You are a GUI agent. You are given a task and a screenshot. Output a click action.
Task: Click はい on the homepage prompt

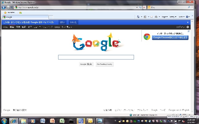[62, 22]
